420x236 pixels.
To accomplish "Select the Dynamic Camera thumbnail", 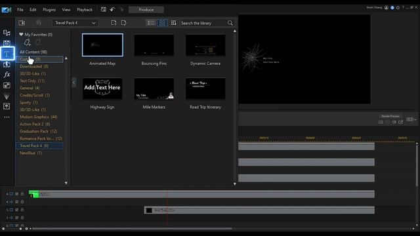I will click(205, 45).
